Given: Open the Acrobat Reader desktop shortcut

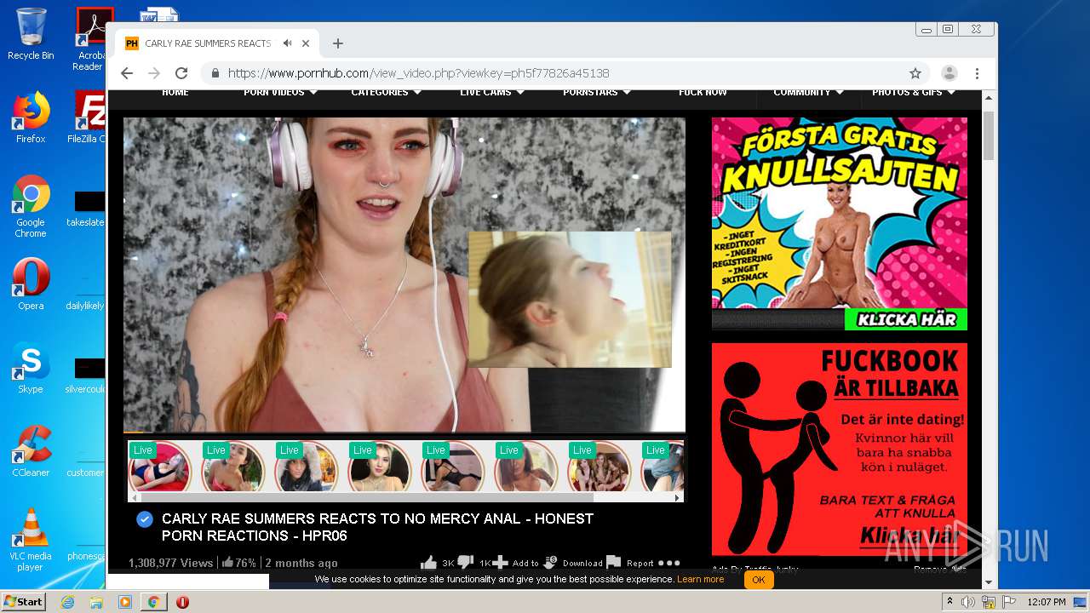Looking at the screenshot, I should click(x=92, y=39).
